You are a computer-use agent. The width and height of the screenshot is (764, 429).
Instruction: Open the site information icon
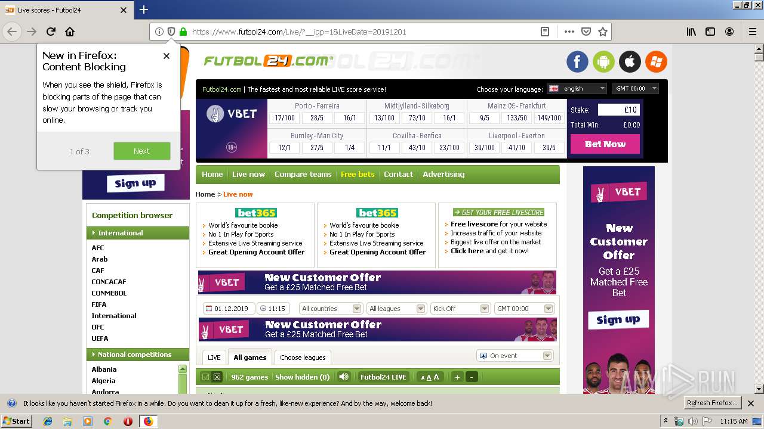tap(159, 32)
